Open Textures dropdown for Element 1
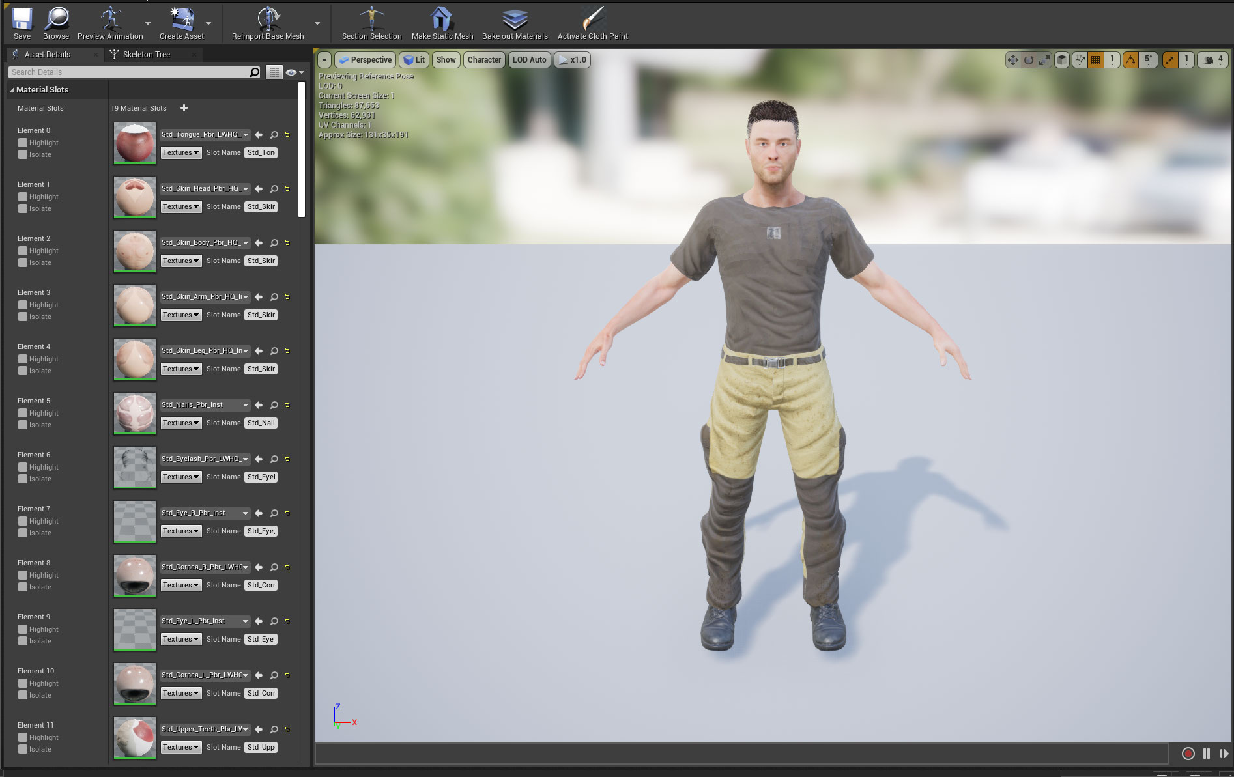The height and width of the screenshot is (777, 1234). (x=180, y=206)
